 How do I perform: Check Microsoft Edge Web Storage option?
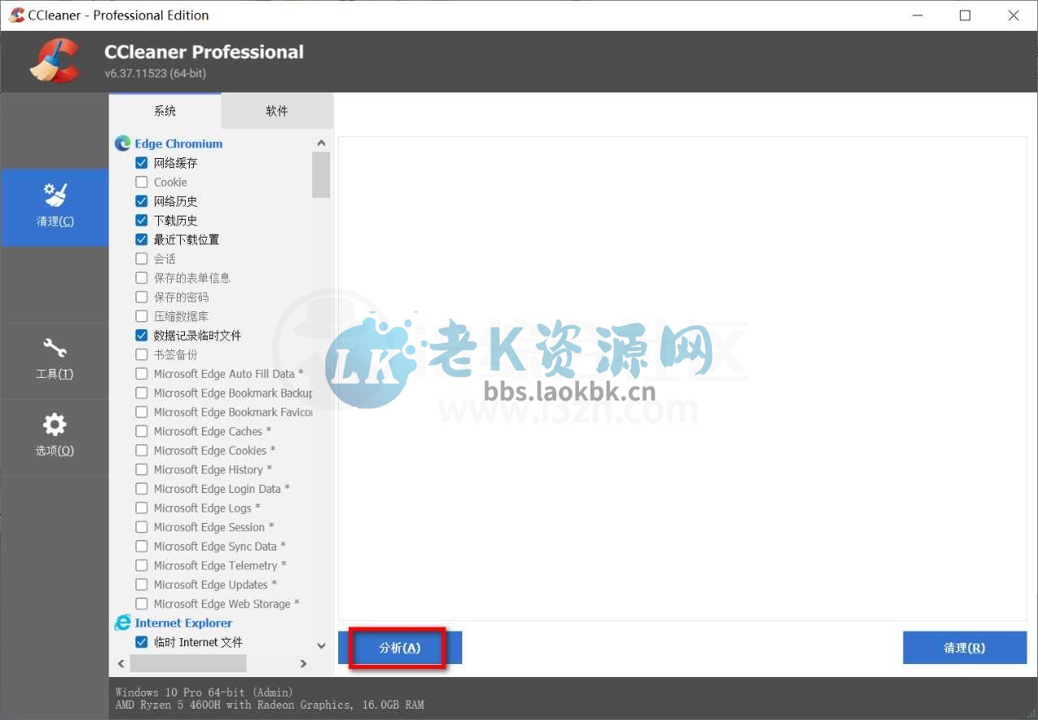[141, 604]
